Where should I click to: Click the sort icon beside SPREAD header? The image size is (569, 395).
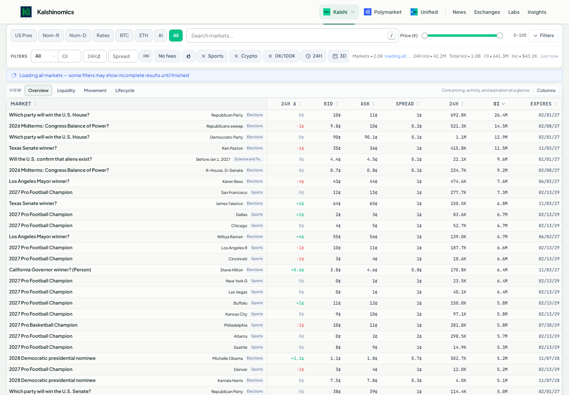[x=418, y=104]
